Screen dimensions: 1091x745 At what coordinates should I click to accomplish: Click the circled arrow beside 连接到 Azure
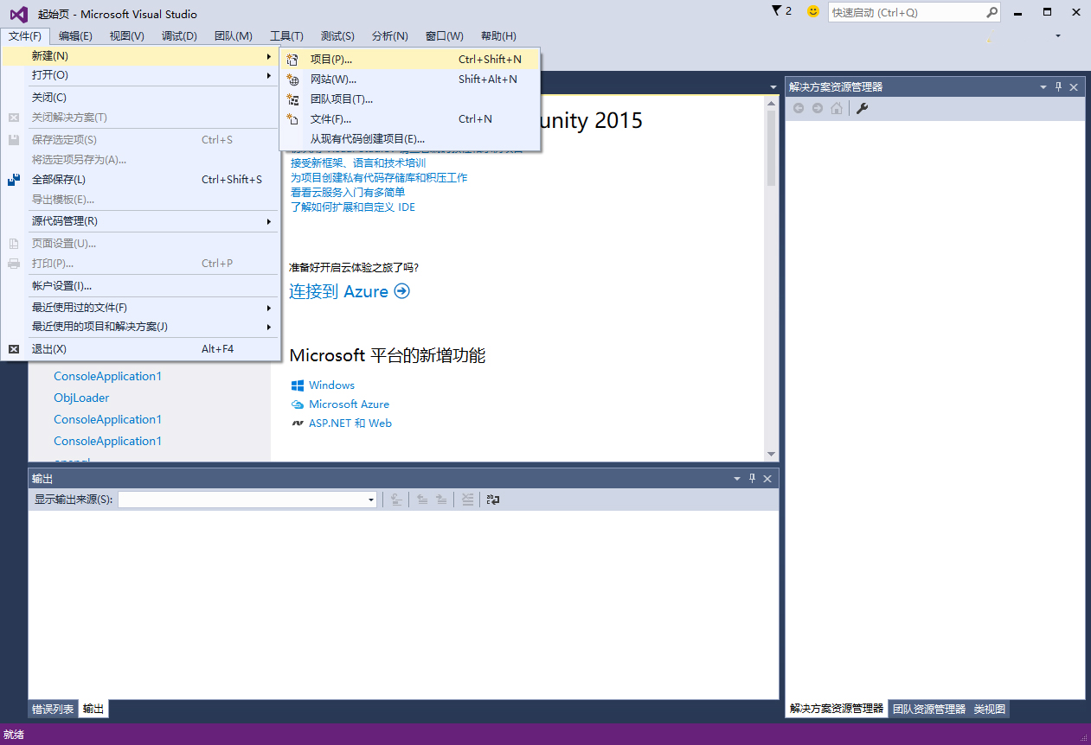(x=401, y=291)
